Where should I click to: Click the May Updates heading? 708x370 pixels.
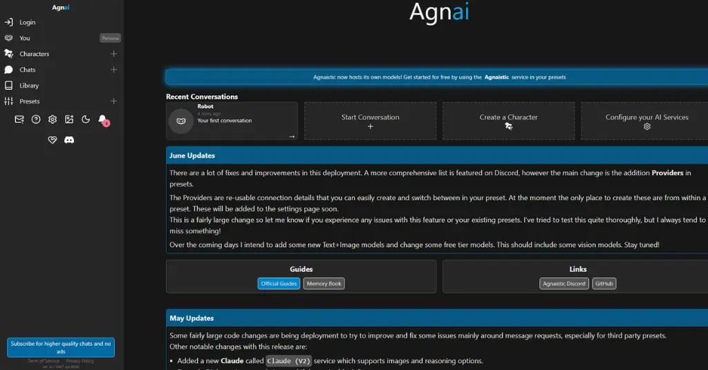point(192,318)
